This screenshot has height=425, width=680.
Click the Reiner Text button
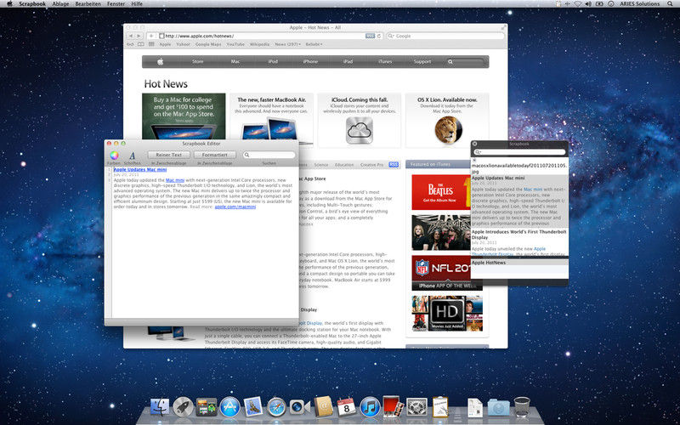(168, 155)
